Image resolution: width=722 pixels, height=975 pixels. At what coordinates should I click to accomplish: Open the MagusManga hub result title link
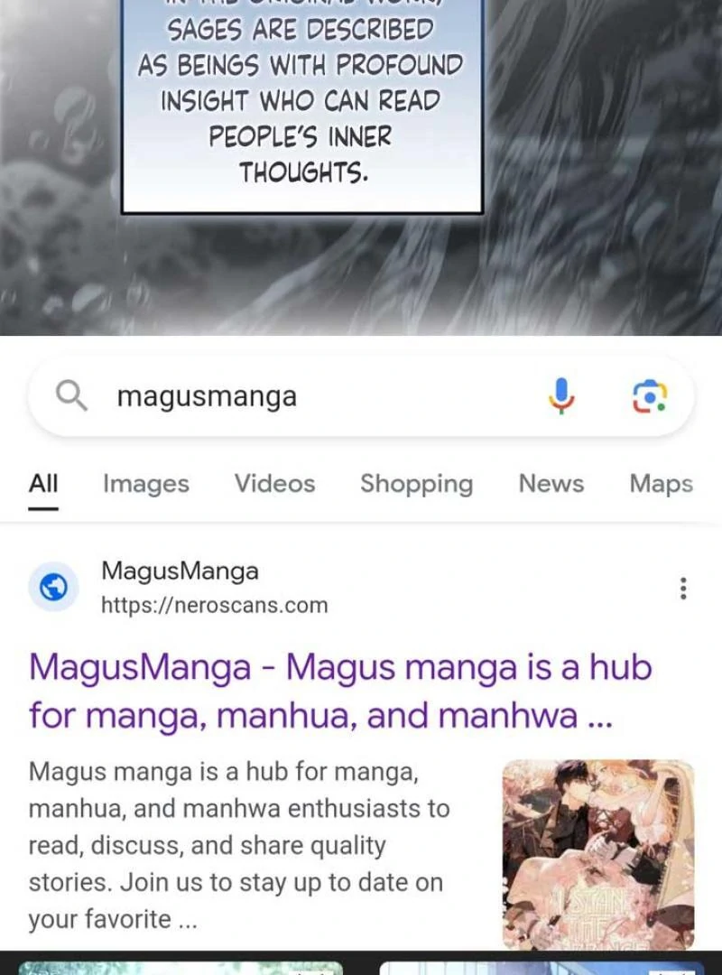click(x=340, y=692)
